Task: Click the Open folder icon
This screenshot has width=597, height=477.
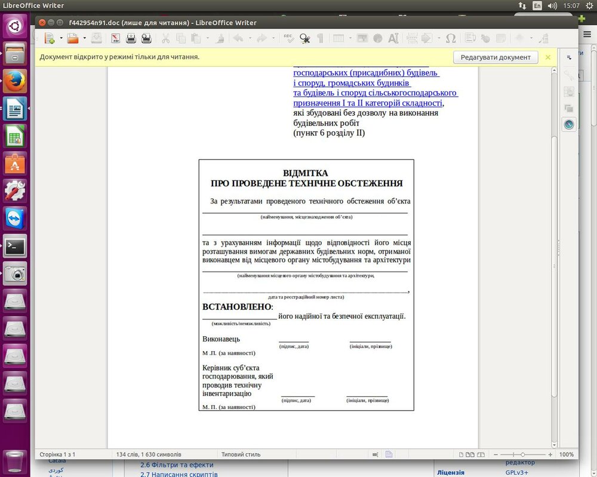Action: click(x=73, y=38)
